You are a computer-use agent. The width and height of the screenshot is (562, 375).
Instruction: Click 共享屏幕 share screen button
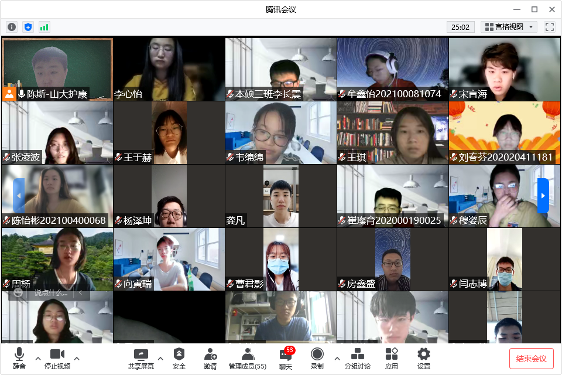[141, 358]
